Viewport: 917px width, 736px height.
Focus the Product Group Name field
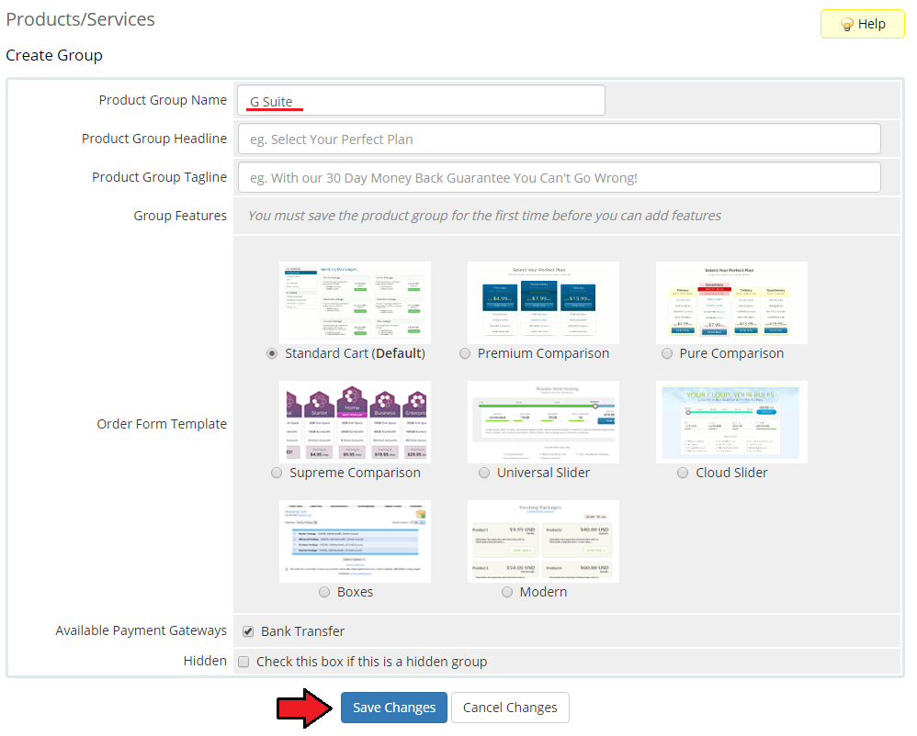point(421,100)
